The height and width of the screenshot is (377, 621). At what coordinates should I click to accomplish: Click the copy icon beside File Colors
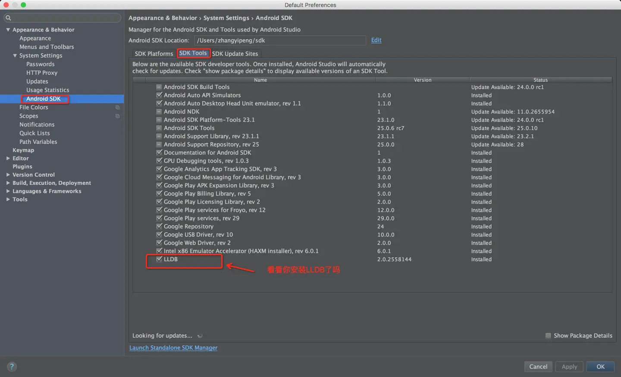point(117,108)
